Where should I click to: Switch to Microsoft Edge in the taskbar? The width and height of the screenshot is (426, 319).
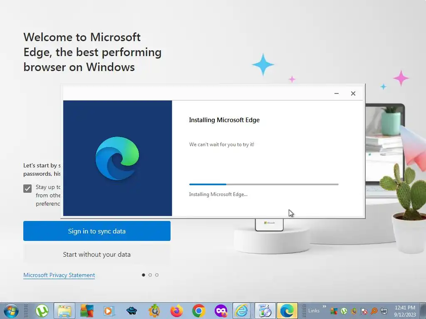tap(287, 311)
